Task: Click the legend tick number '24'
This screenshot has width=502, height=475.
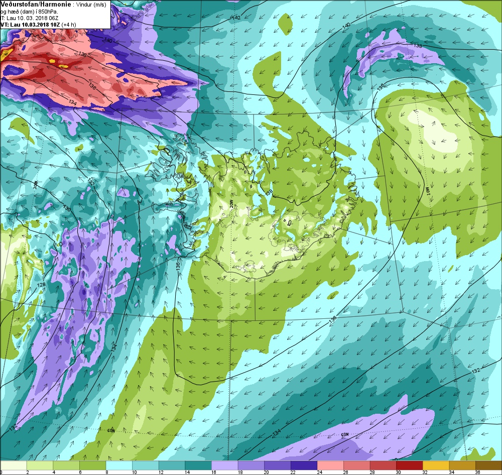Action: pyautogui.click(x=319, y=472)
